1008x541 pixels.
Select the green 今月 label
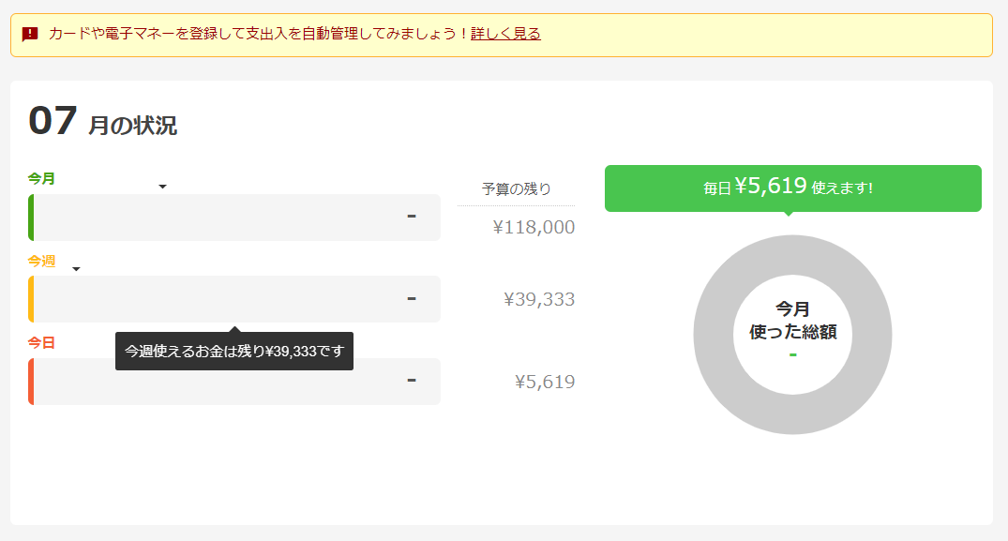coord(41,178)
